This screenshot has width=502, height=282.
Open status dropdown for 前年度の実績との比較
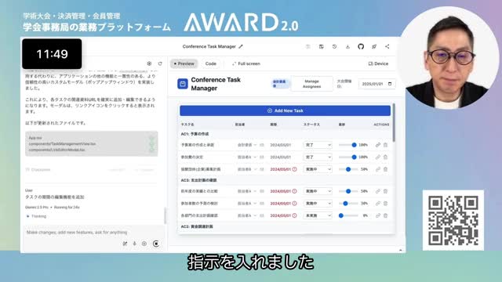tap(318, 191)
